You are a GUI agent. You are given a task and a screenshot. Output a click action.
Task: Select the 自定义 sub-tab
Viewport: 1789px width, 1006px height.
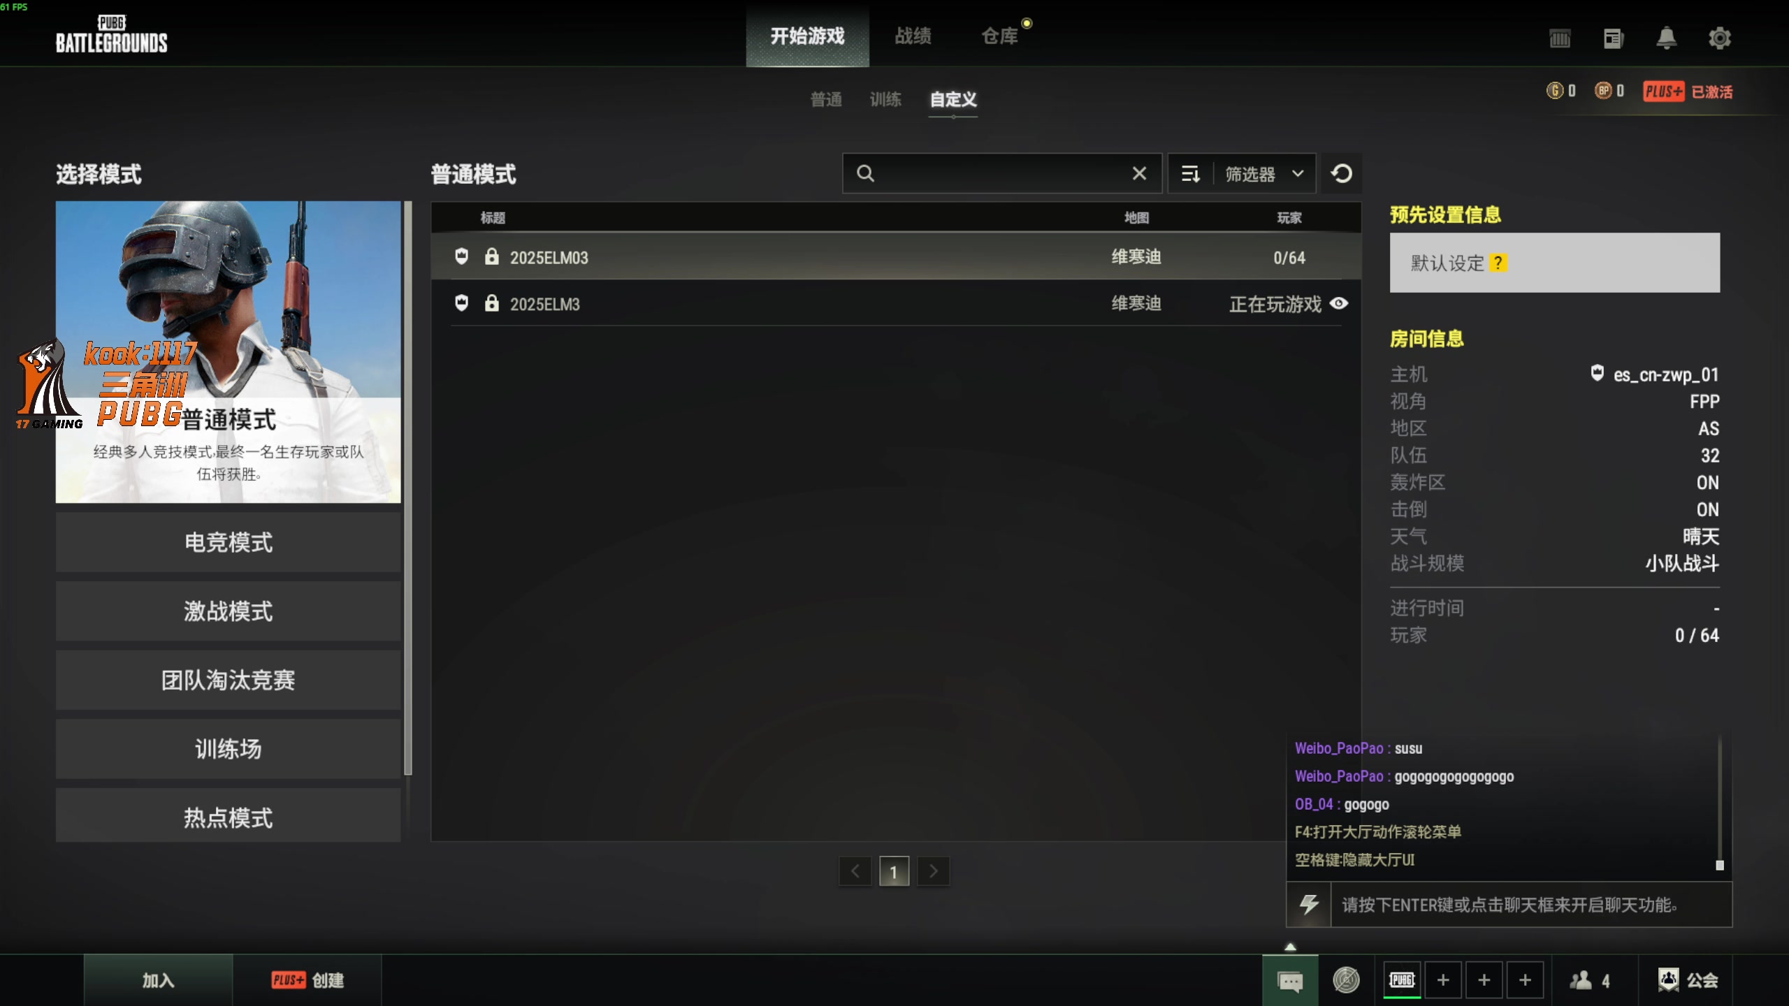953,100
